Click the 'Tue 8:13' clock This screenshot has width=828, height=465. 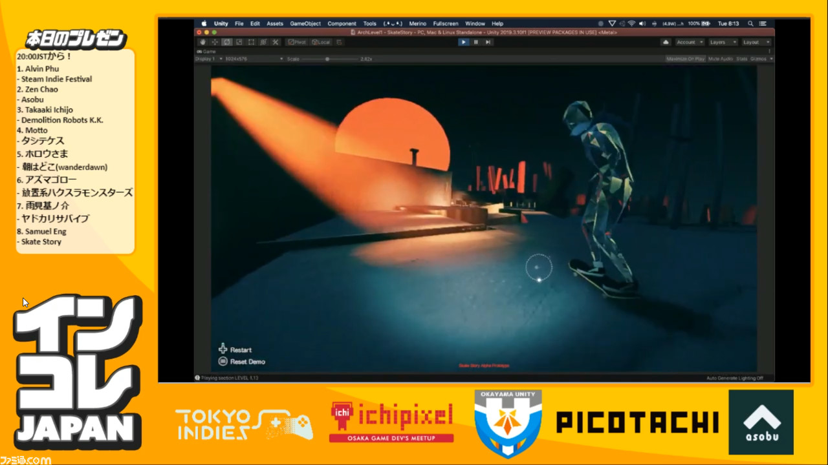(728, 23)
